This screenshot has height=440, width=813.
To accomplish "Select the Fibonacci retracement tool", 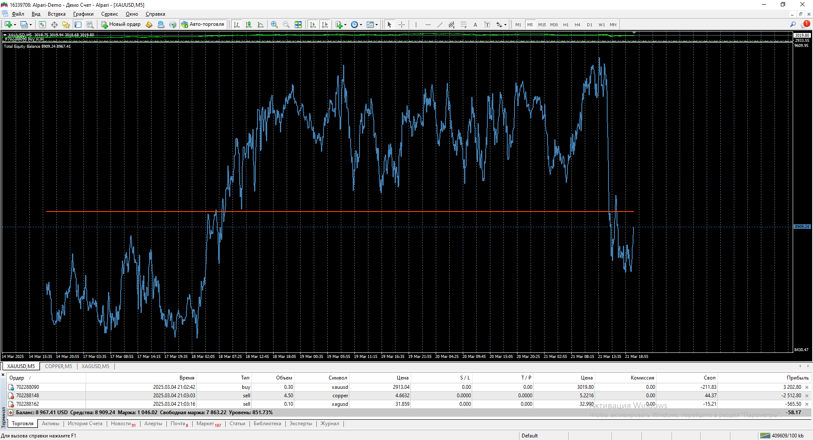I will click(463, 25).
